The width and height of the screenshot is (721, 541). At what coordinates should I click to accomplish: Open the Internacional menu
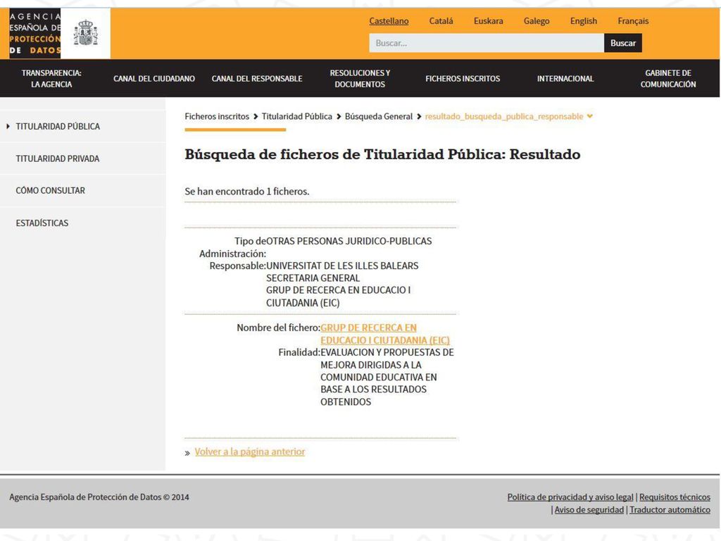[565, 79]
